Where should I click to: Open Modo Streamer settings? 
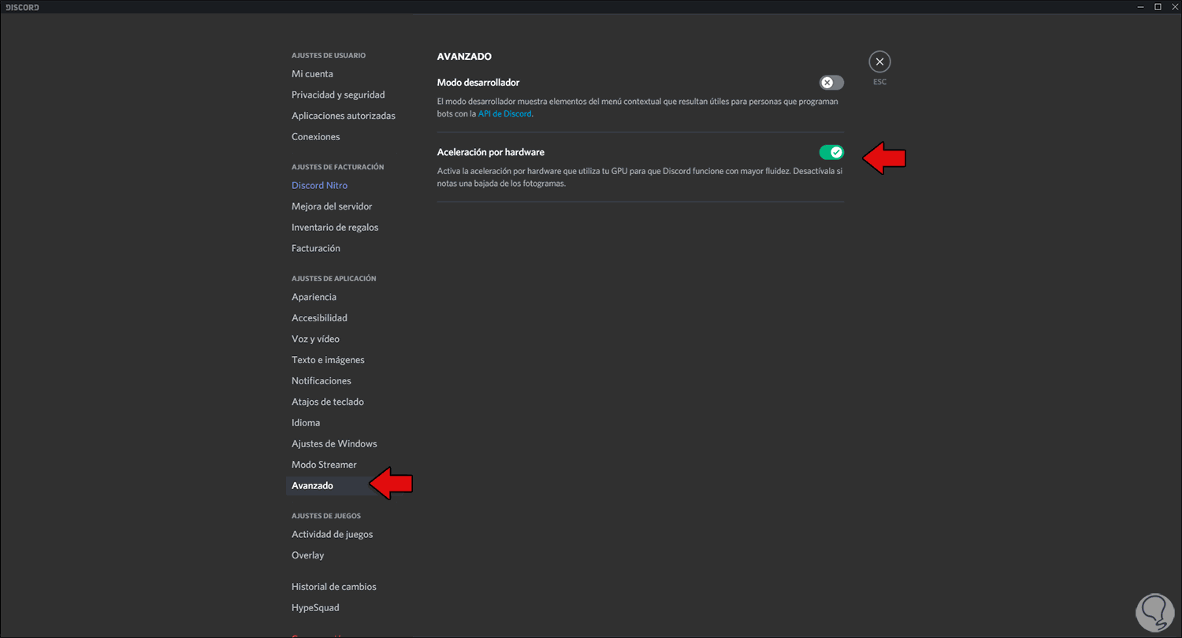(x=324, y=465)
